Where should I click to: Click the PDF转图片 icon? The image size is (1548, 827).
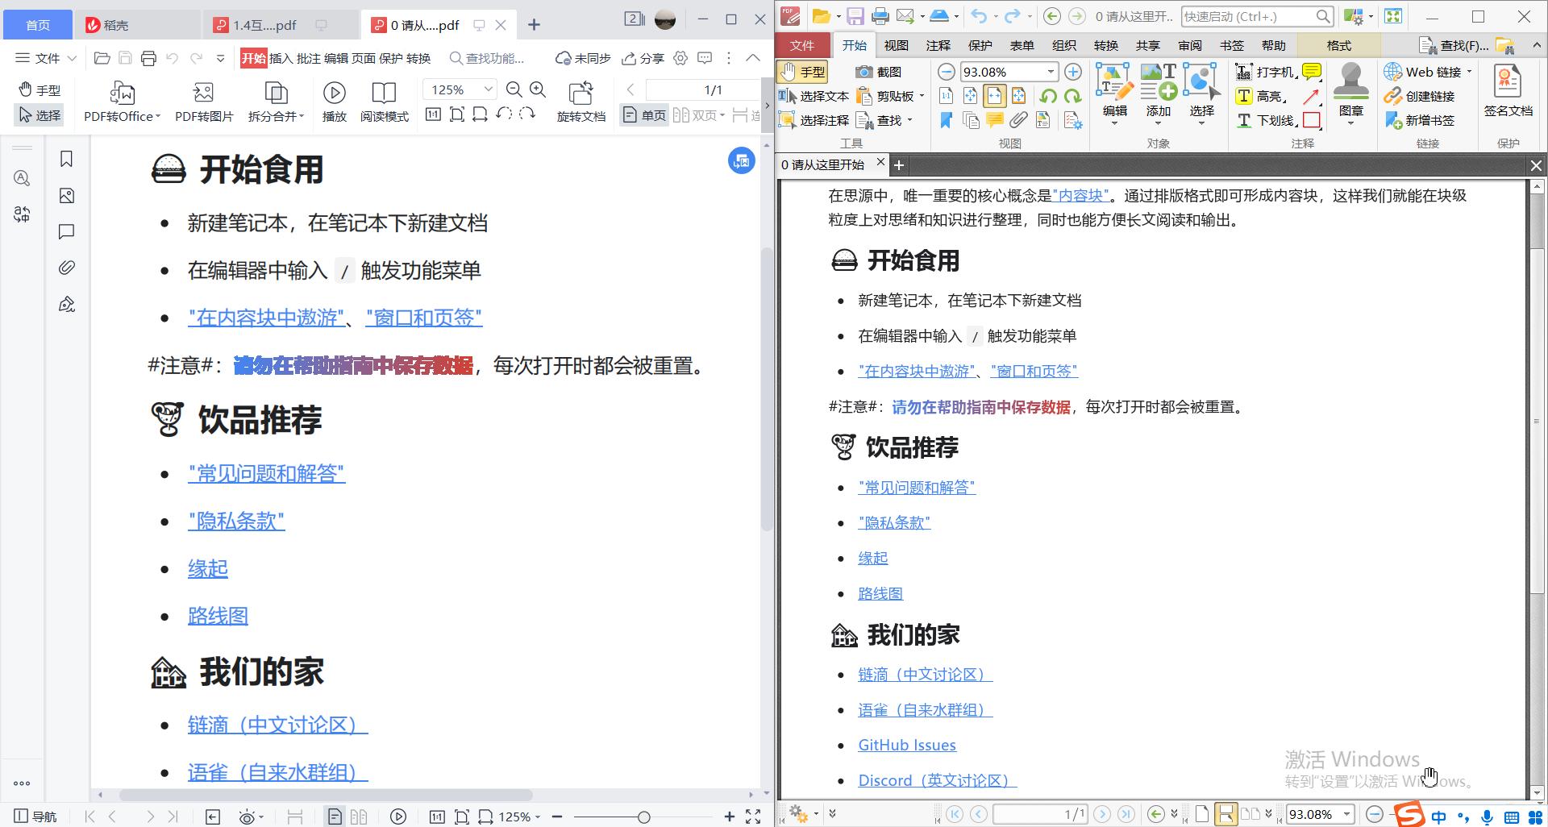click(x=203, y=94)
